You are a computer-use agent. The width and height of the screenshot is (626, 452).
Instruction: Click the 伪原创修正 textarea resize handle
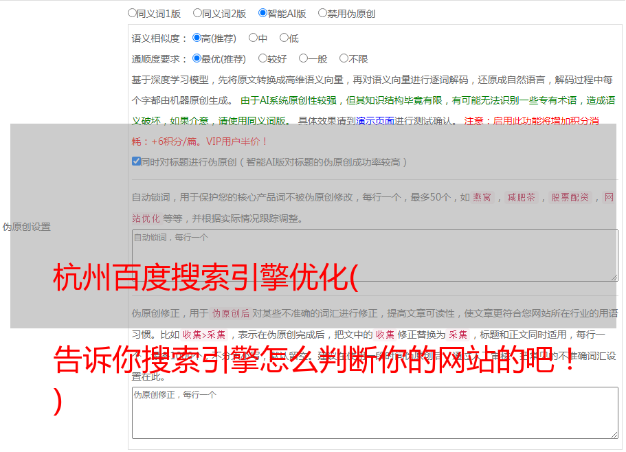[x=614, y=435]
